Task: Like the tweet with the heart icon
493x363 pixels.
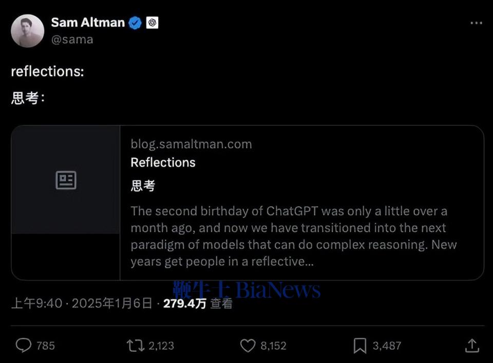Action: [x=248, y=346]
